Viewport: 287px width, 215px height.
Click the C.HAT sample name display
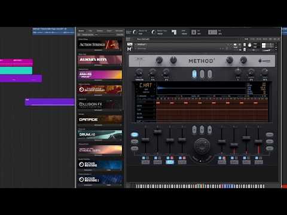[x=146, y=85]
